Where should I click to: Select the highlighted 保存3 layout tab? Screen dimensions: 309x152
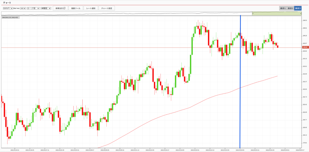(298, 8)
